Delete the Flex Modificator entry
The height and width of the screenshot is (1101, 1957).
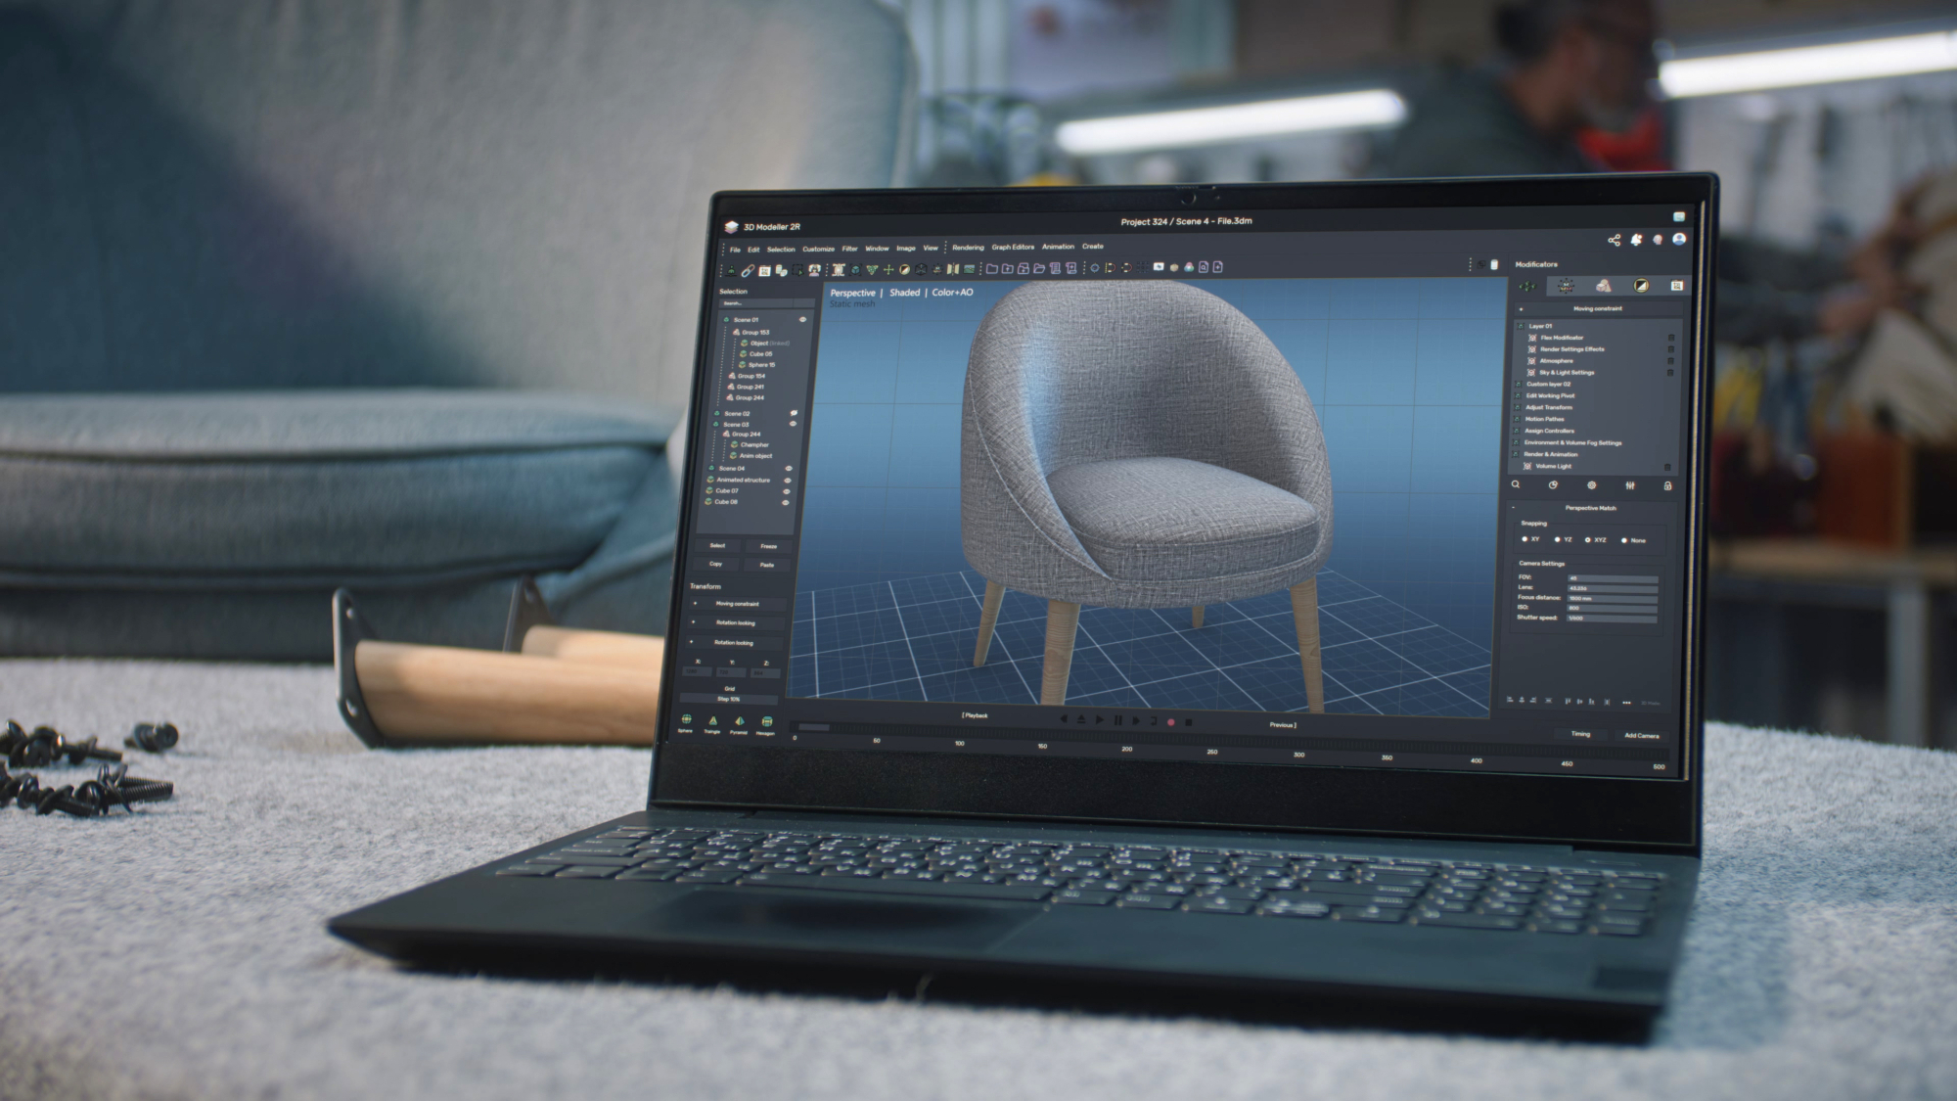point(1670,338)
